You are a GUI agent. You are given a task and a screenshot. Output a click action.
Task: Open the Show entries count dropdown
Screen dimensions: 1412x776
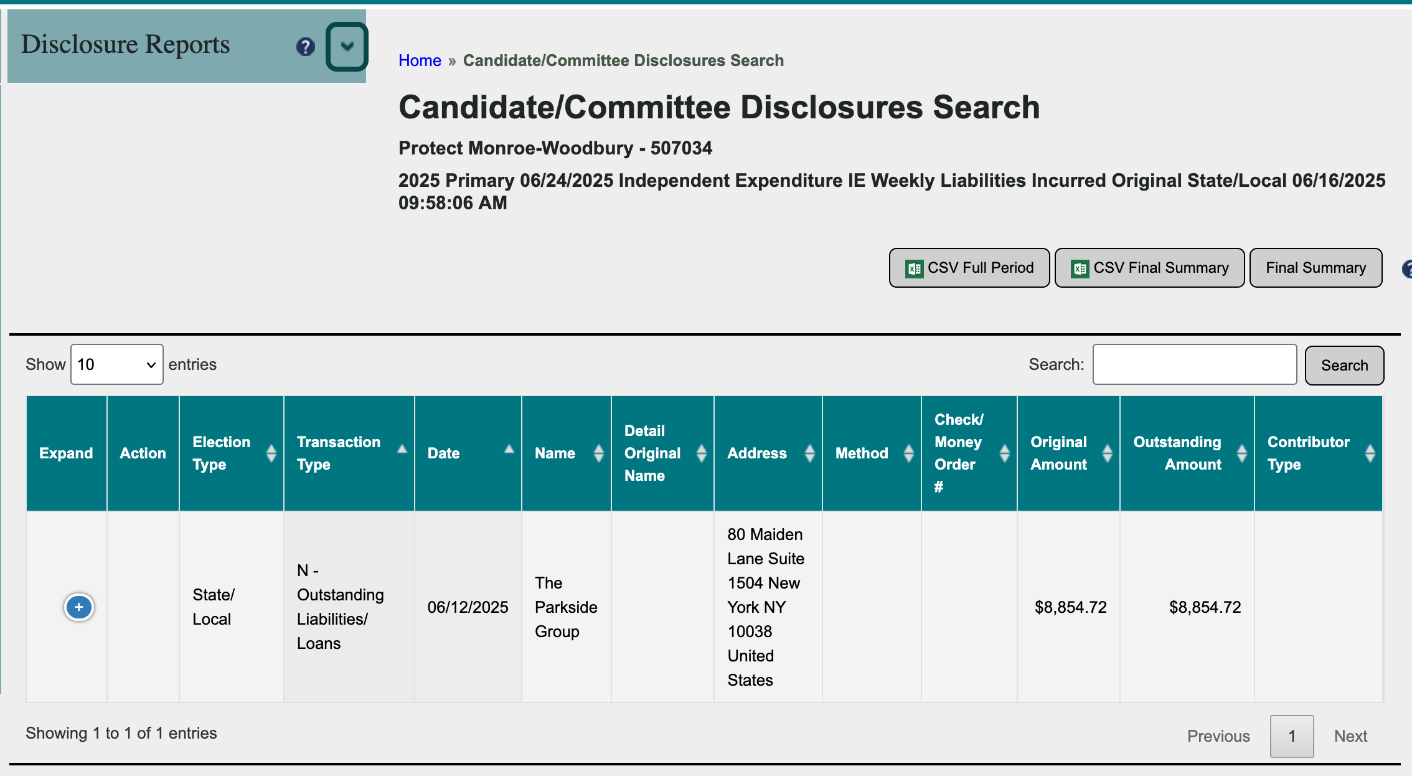tap(117, 364)
